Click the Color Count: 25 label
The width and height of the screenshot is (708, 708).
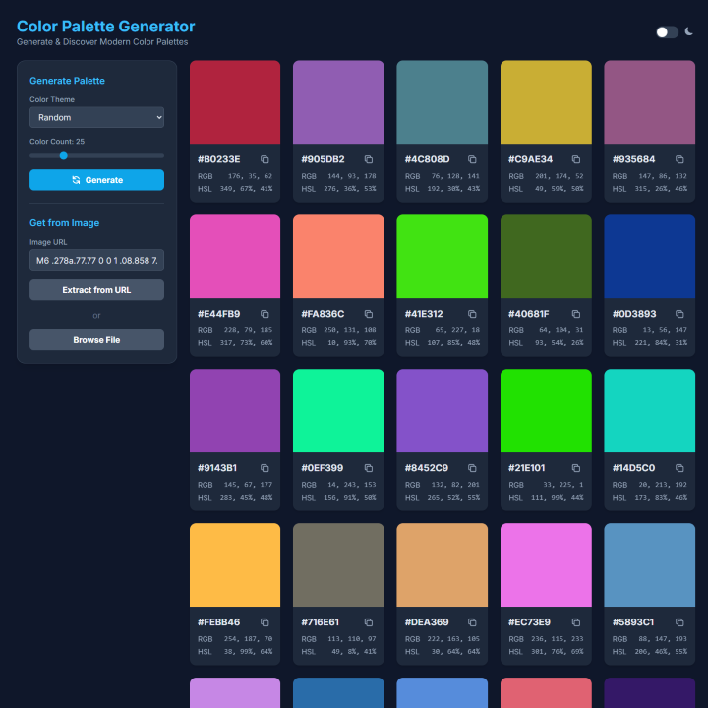point(57,142)
